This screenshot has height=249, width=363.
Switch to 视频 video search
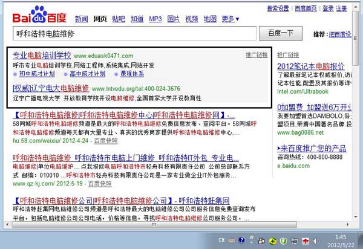coord(192,19)
